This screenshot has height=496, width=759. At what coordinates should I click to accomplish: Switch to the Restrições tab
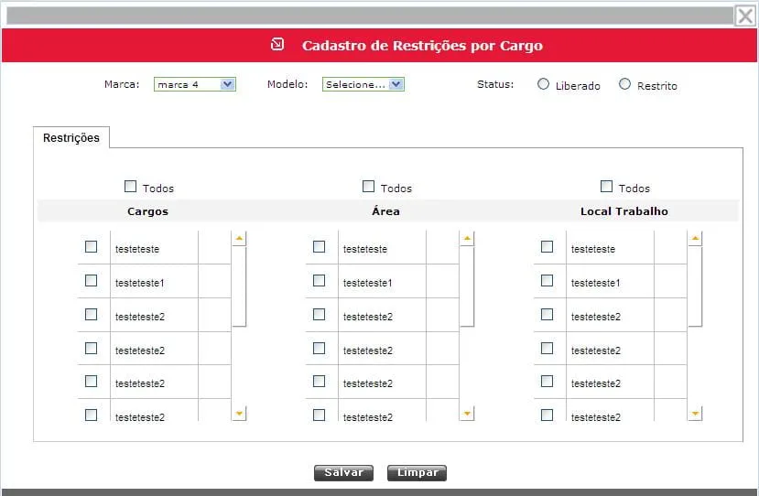coord(71,138)
